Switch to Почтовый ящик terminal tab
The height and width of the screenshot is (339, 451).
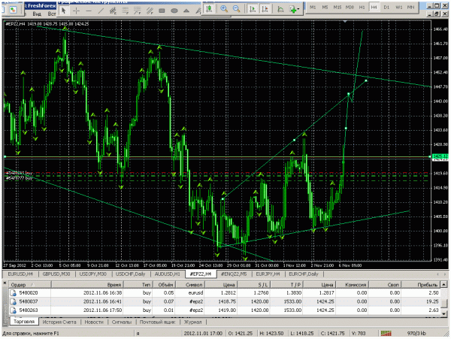coord(157,322)
